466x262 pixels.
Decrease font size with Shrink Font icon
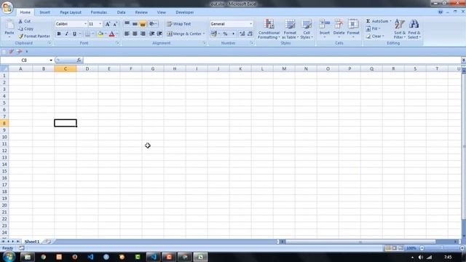tap(115, 24)
